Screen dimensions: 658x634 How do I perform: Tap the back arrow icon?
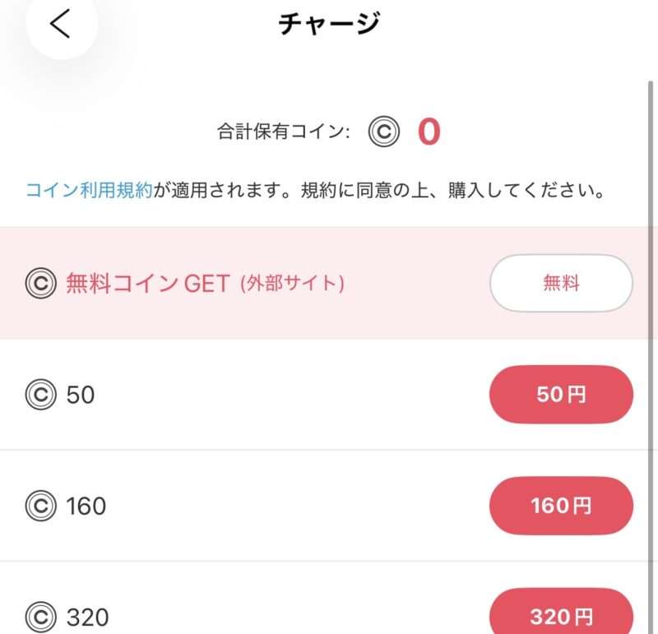coord(60,25)
